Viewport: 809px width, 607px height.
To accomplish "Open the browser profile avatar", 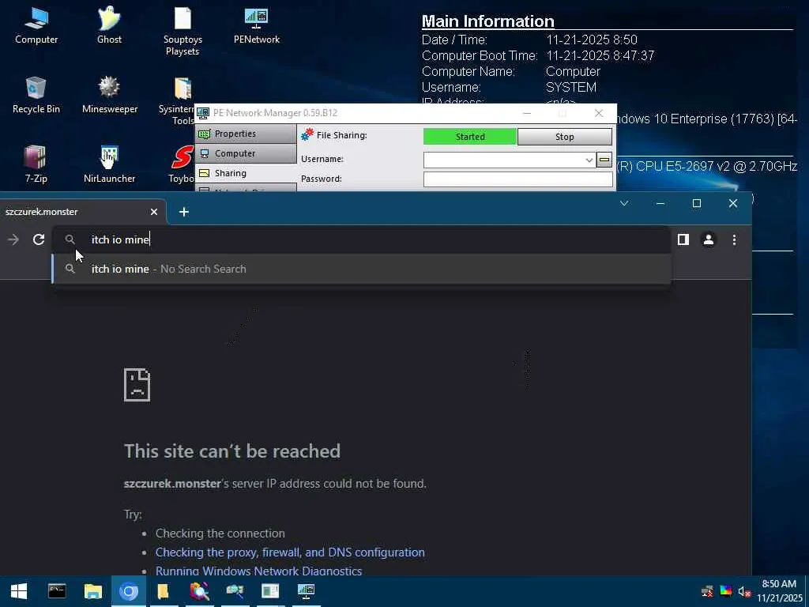I will (x=709, y=239).
